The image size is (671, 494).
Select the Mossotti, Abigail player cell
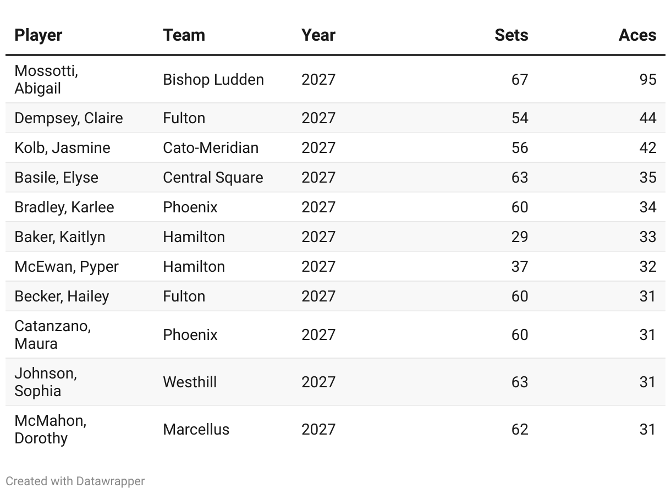click(x=46, y=79)
